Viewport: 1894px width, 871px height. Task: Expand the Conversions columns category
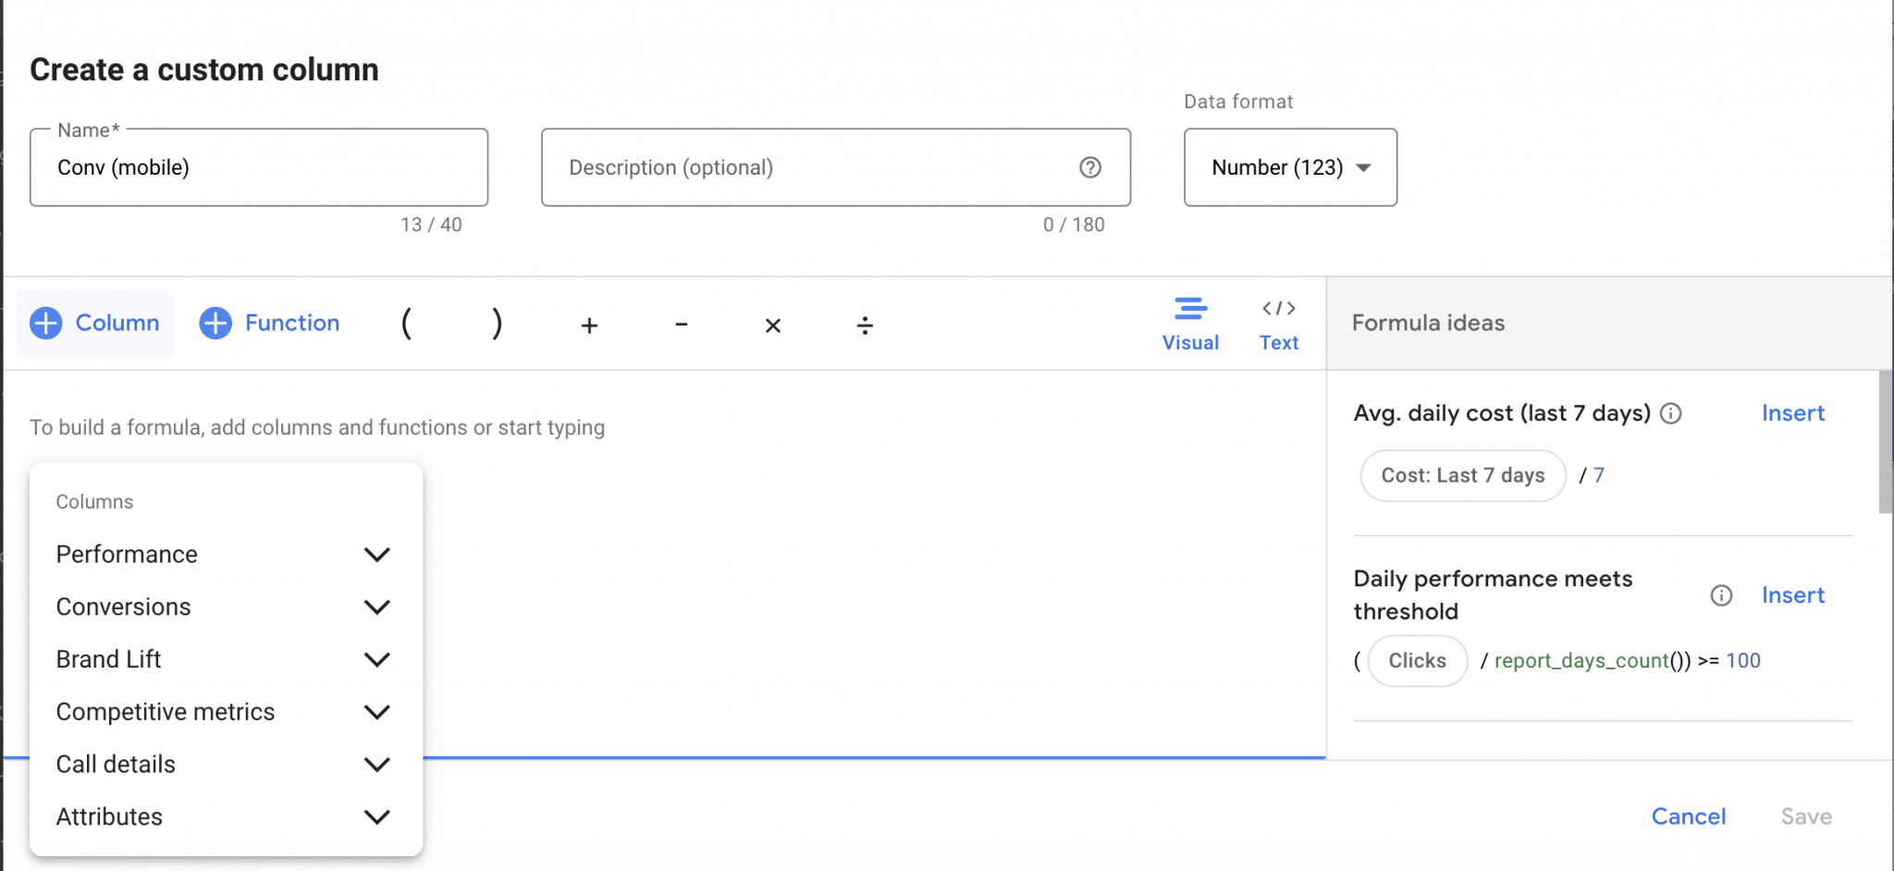coord(376,607)
